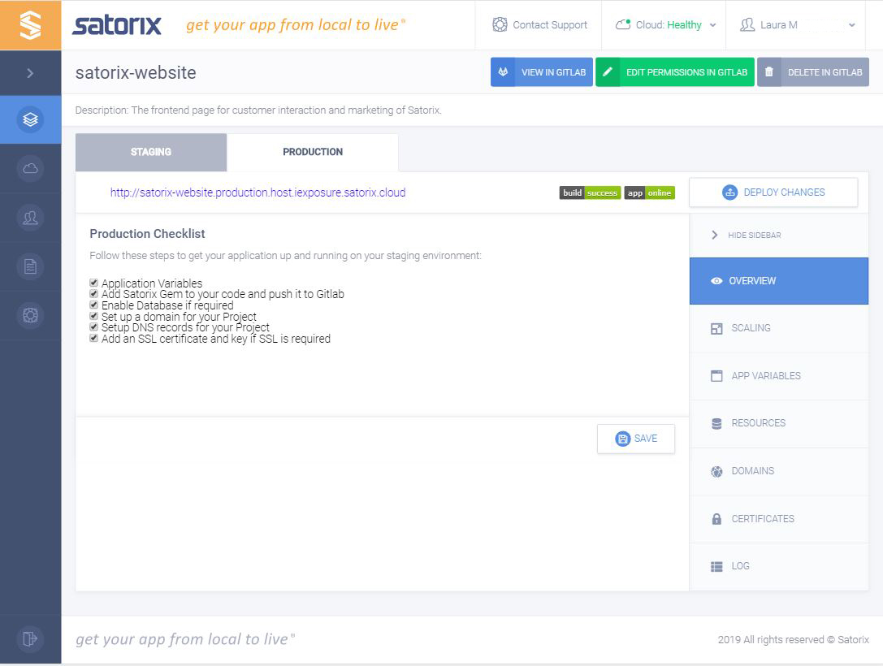
Task: Click the orange Satorix S logo icon
Action: [30, 25]
